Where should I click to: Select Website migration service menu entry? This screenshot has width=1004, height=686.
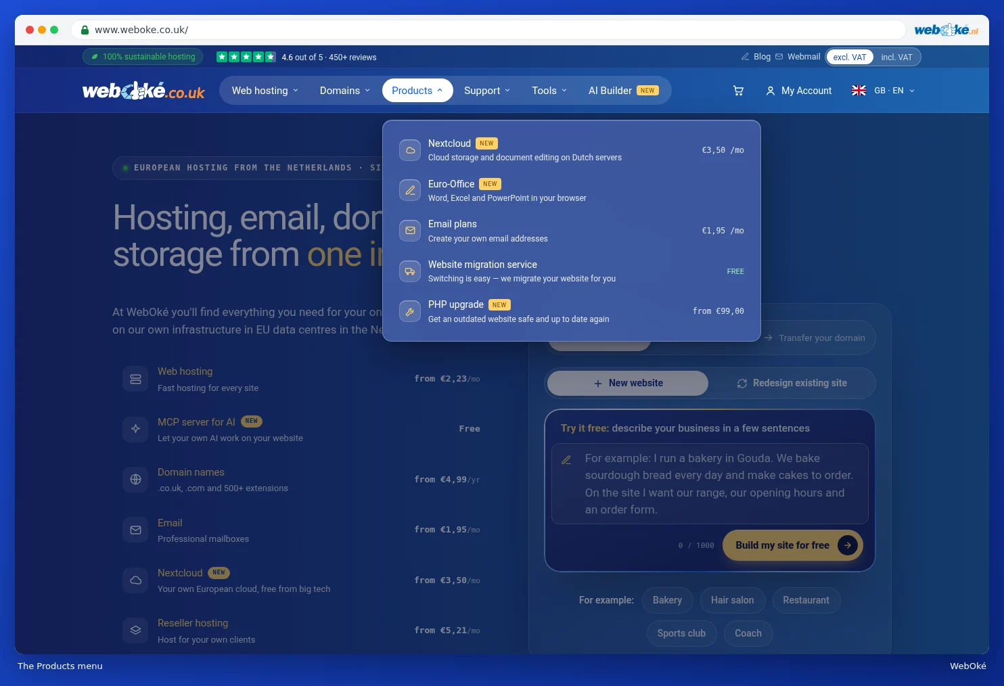[572, 271]
